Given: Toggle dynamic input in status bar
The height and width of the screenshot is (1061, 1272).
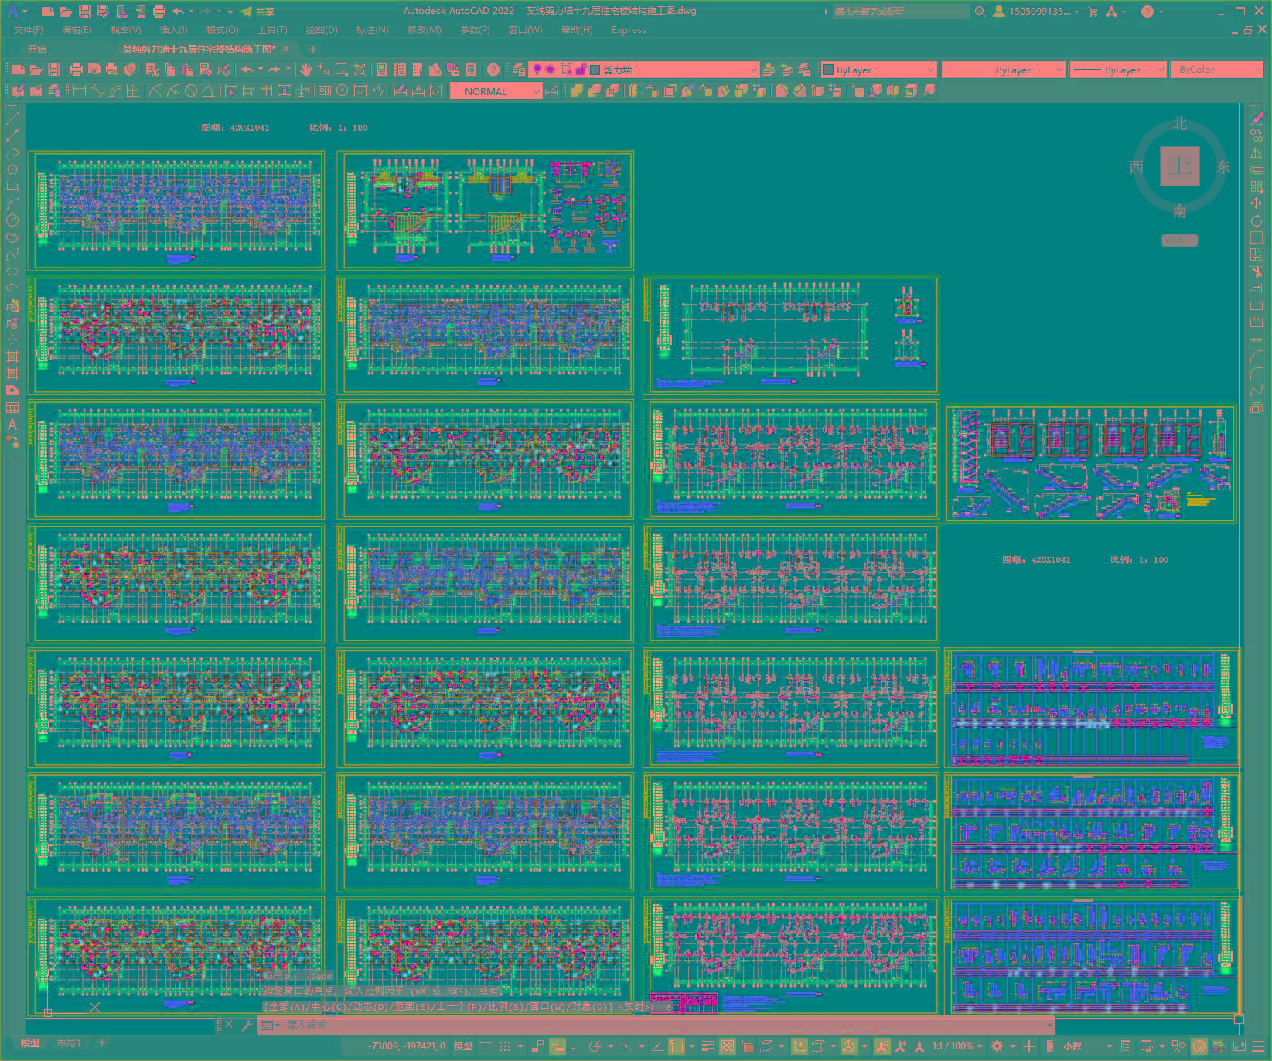Looking at the screenshot, I should click(x=558, y=1046).
